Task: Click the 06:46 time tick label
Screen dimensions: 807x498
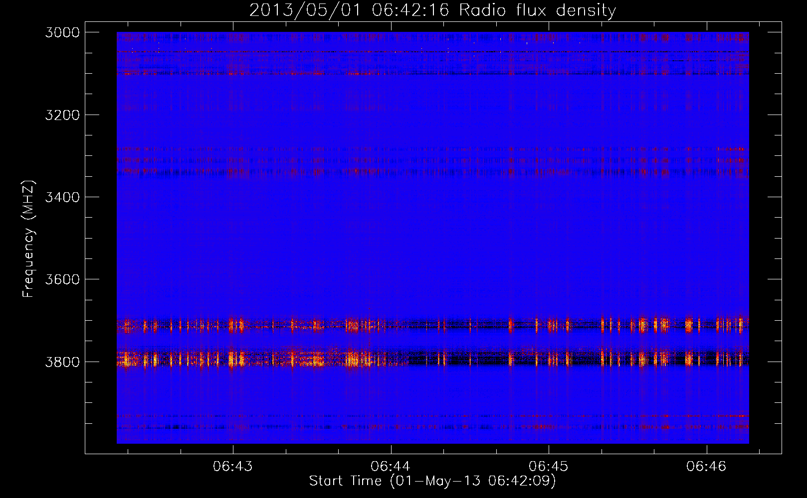Action: [x=706, y=467]
